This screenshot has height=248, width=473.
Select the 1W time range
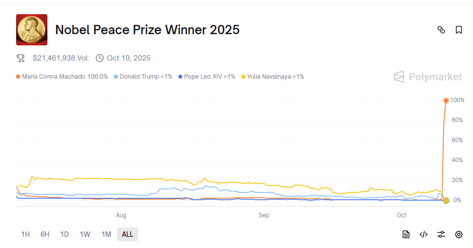[x=85, y=234]
